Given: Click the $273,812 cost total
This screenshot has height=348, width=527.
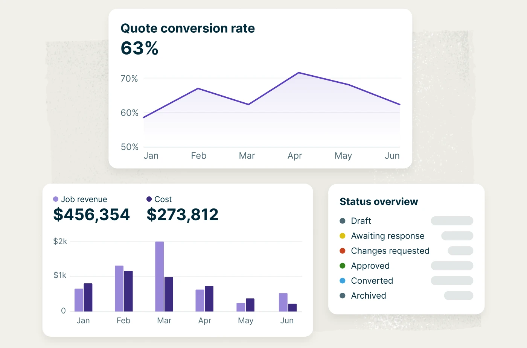Looking at the screenshot, I should coord(182,214).
